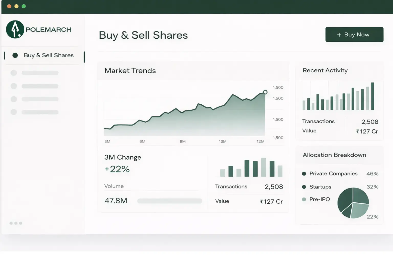Click the Volume progress bar
Viewport: 393px width, 262px height.
(170, 201)
